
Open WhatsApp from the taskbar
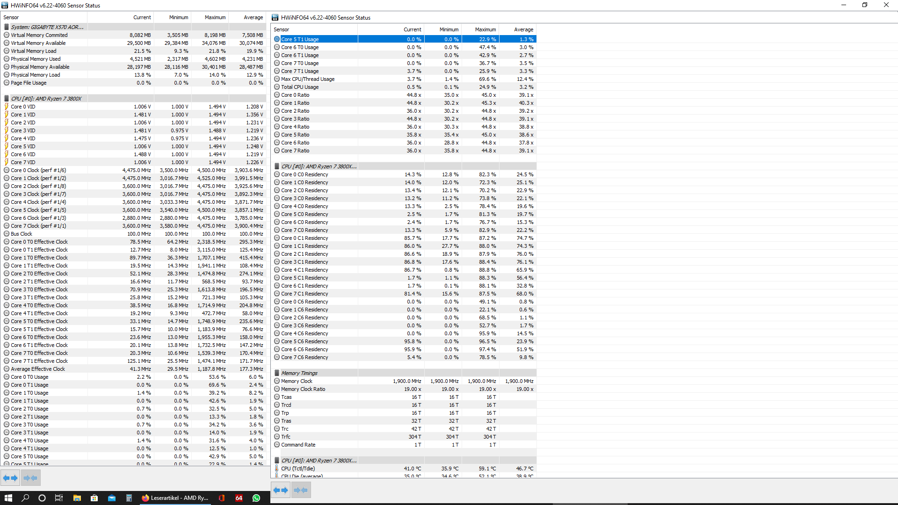256,498
